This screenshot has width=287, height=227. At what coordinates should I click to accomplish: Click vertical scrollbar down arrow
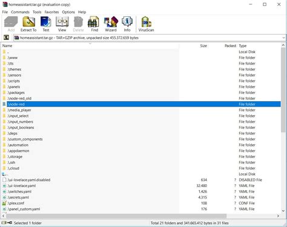[x=283, y=211]
